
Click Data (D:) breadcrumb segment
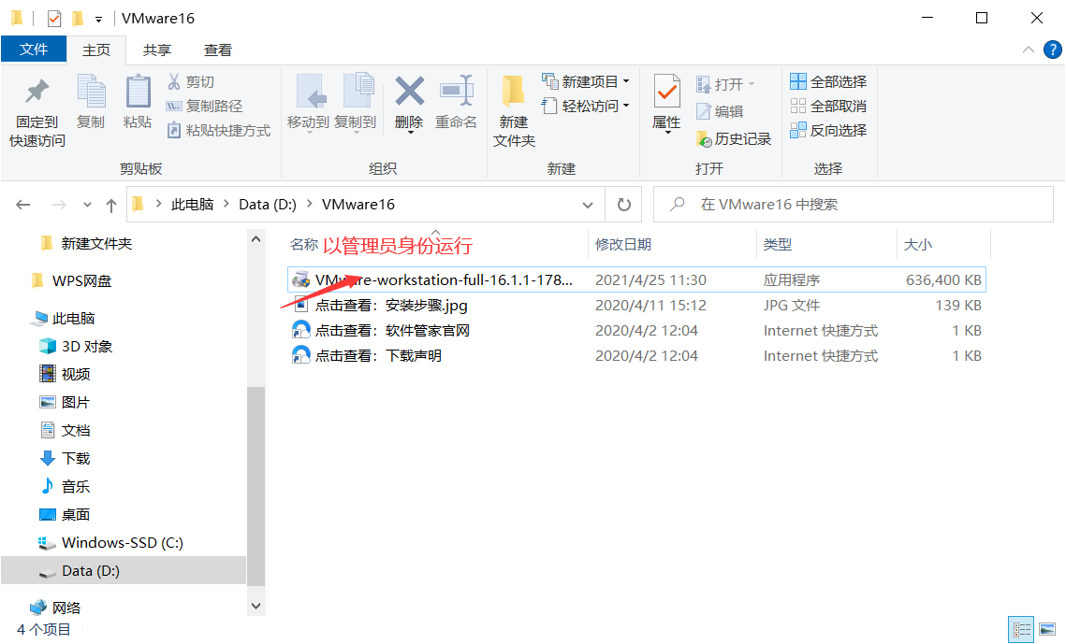(267, 205)
